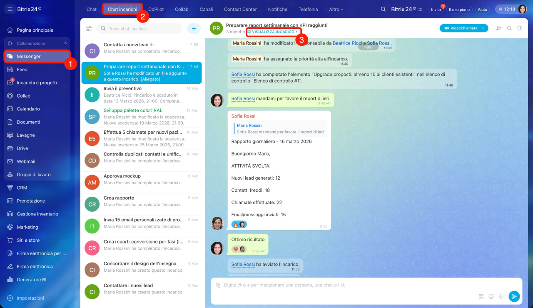Click the add member icon in chat header
The height and width of the screenshot is (308, 533).
point(498,28)
